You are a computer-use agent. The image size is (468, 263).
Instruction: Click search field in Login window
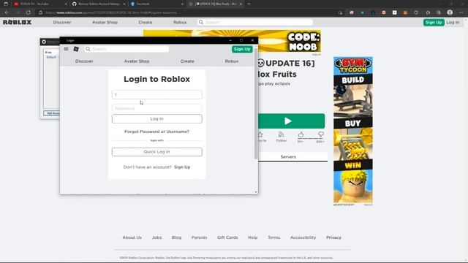127,49
